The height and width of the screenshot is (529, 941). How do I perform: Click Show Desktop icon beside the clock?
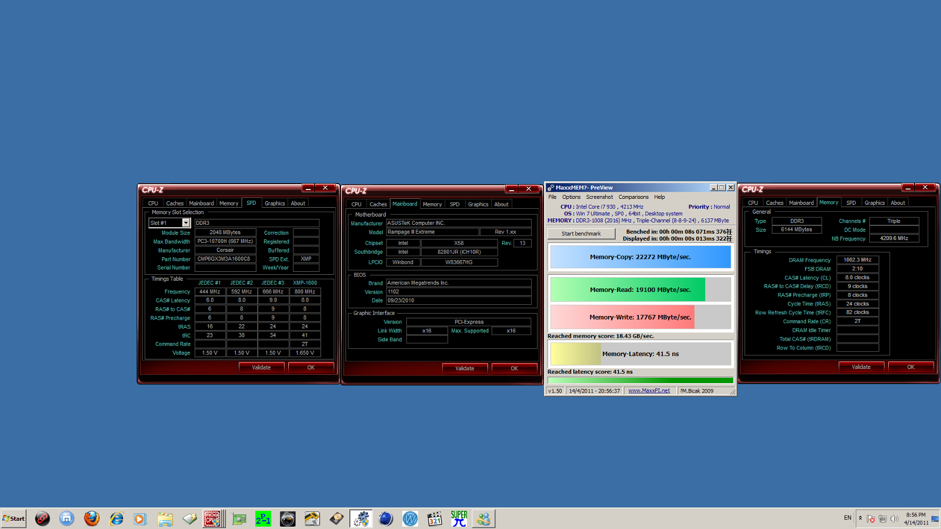click(935, 518)
